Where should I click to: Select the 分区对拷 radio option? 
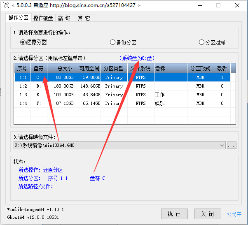tap(201, 42)
